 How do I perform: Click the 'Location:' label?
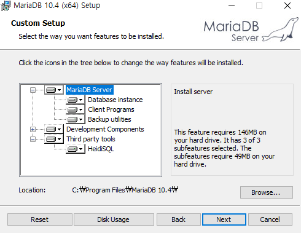32,190
